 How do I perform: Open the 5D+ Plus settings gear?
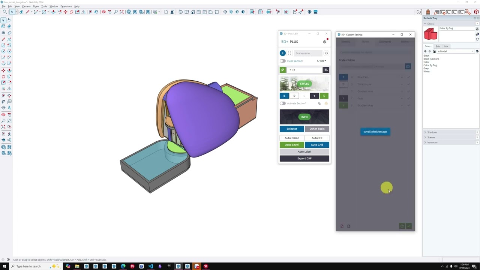pyautogui.click(x=325, y=42)
